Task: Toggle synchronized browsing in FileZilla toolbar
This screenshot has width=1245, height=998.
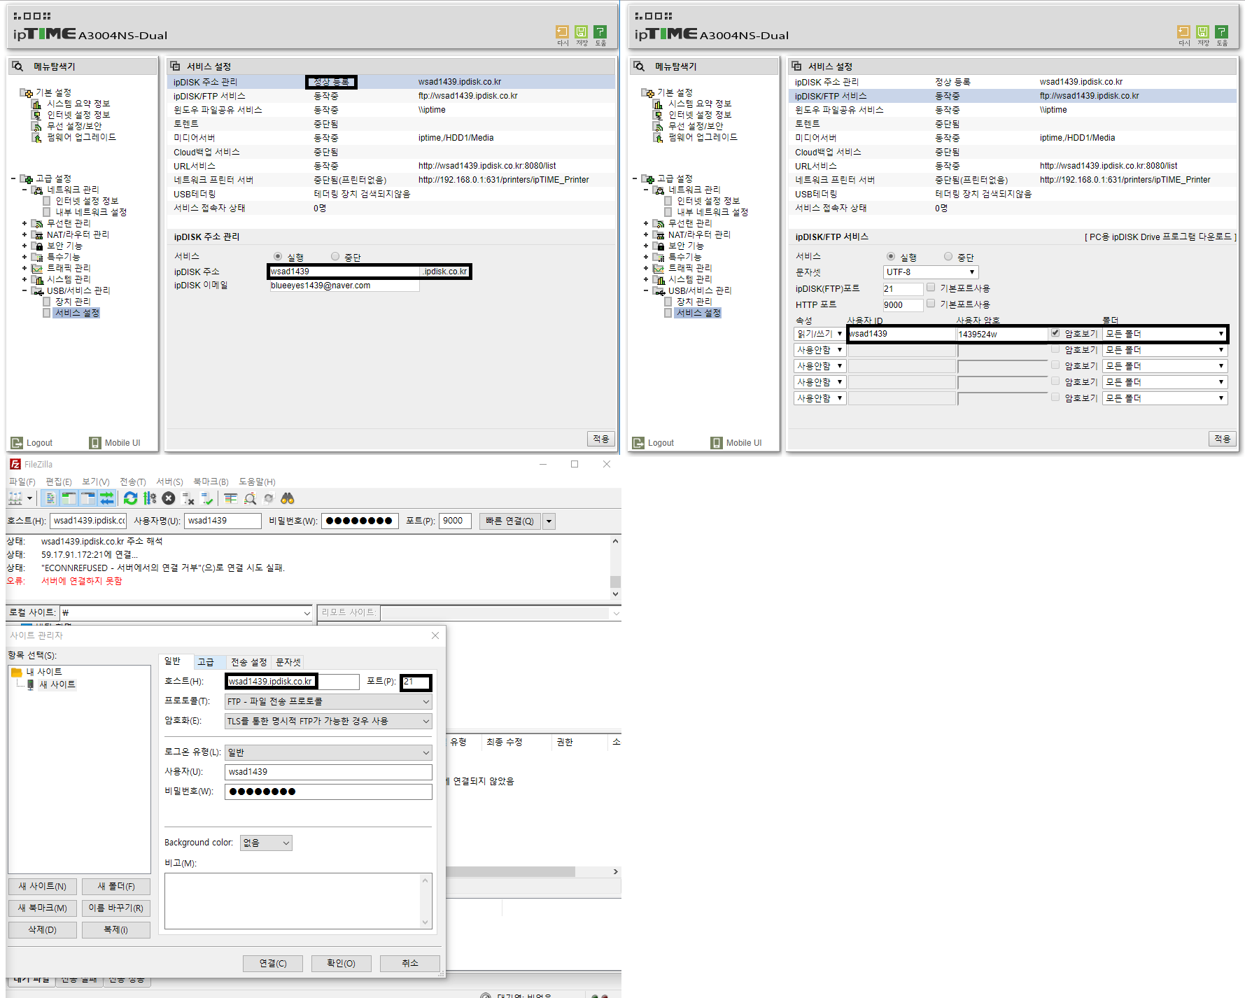Action: [269, 498]
